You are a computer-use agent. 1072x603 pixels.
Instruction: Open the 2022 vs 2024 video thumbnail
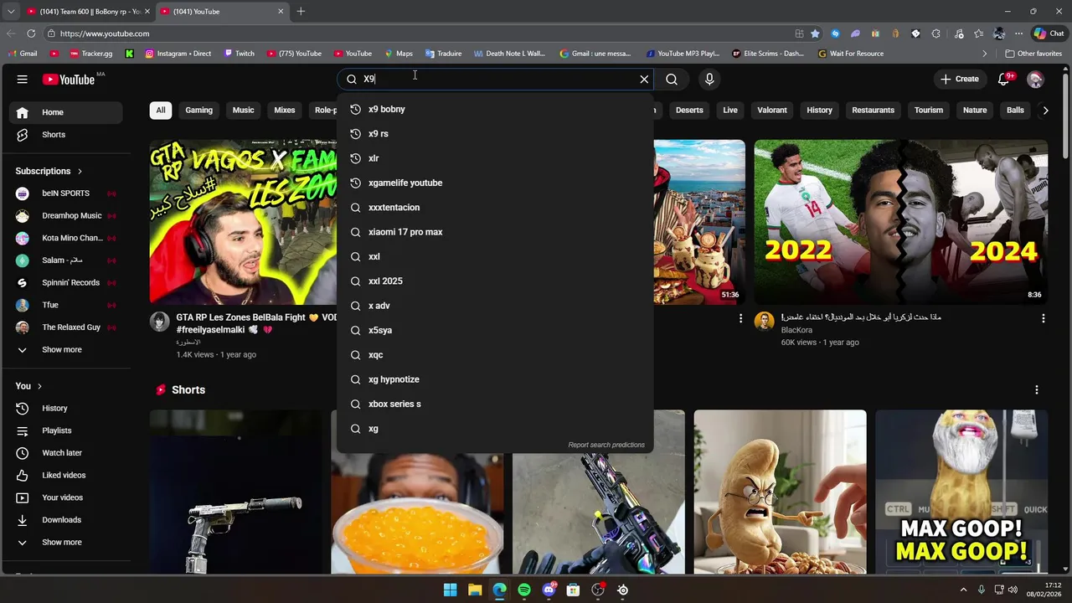tap(900, 222)
